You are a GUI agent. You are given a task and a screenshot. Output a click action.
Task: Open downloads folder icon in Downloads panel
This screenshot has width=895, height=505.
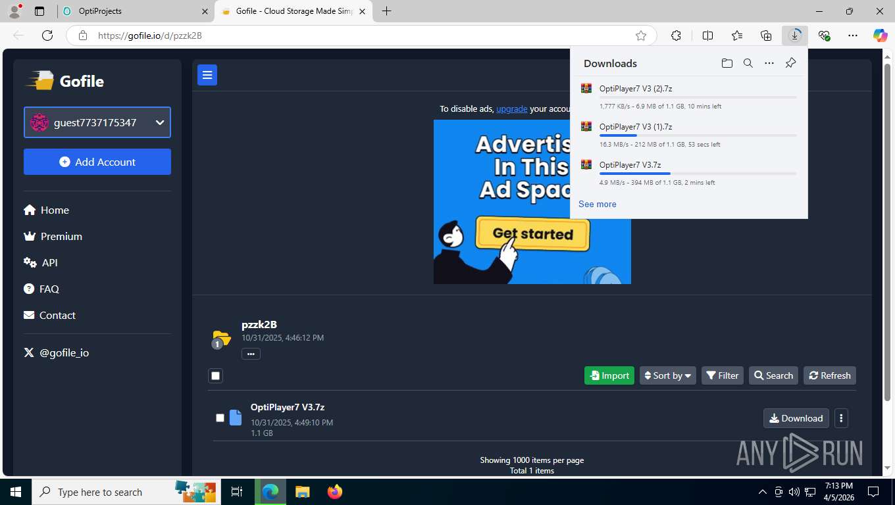pyautogui.click(x=727, y=63)
